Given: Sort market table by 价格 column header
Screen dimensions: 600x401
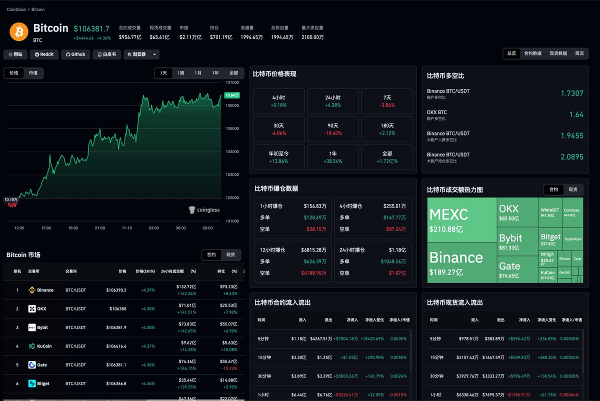Looking at the screenshot, I should coord(122,271).
